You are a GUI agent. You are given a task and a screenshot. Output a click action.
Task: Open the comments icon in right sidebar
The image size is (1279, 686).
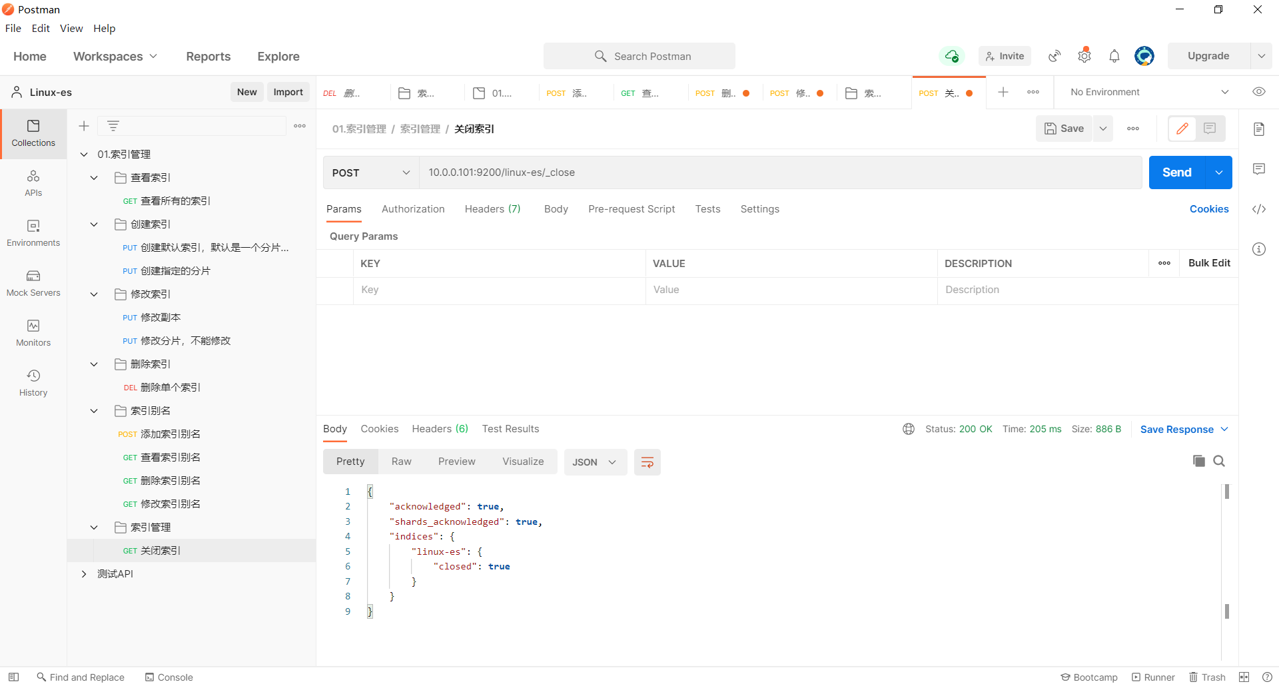pos(1259,169)
